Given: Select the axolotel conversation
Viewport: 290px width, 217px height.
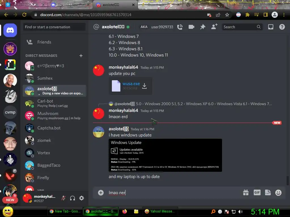Looking at the screenshot, I should (54, 91).
